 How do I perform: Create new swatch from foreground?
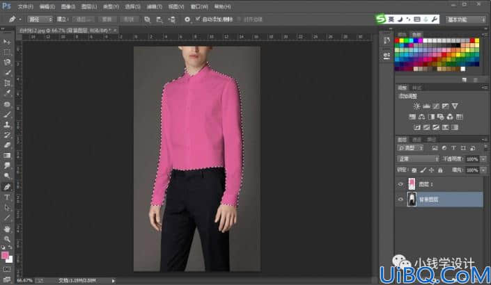465,80
